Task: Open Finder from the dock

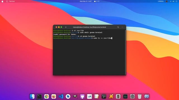Action: click(32, 96)
